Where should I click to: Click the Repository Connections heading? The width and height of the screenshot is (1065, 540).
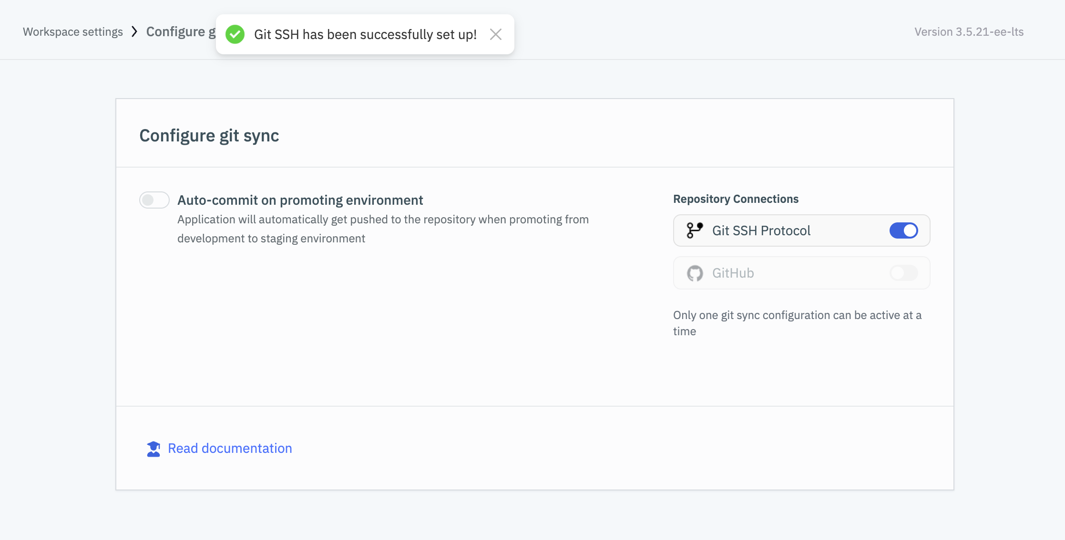coord(736,199)
